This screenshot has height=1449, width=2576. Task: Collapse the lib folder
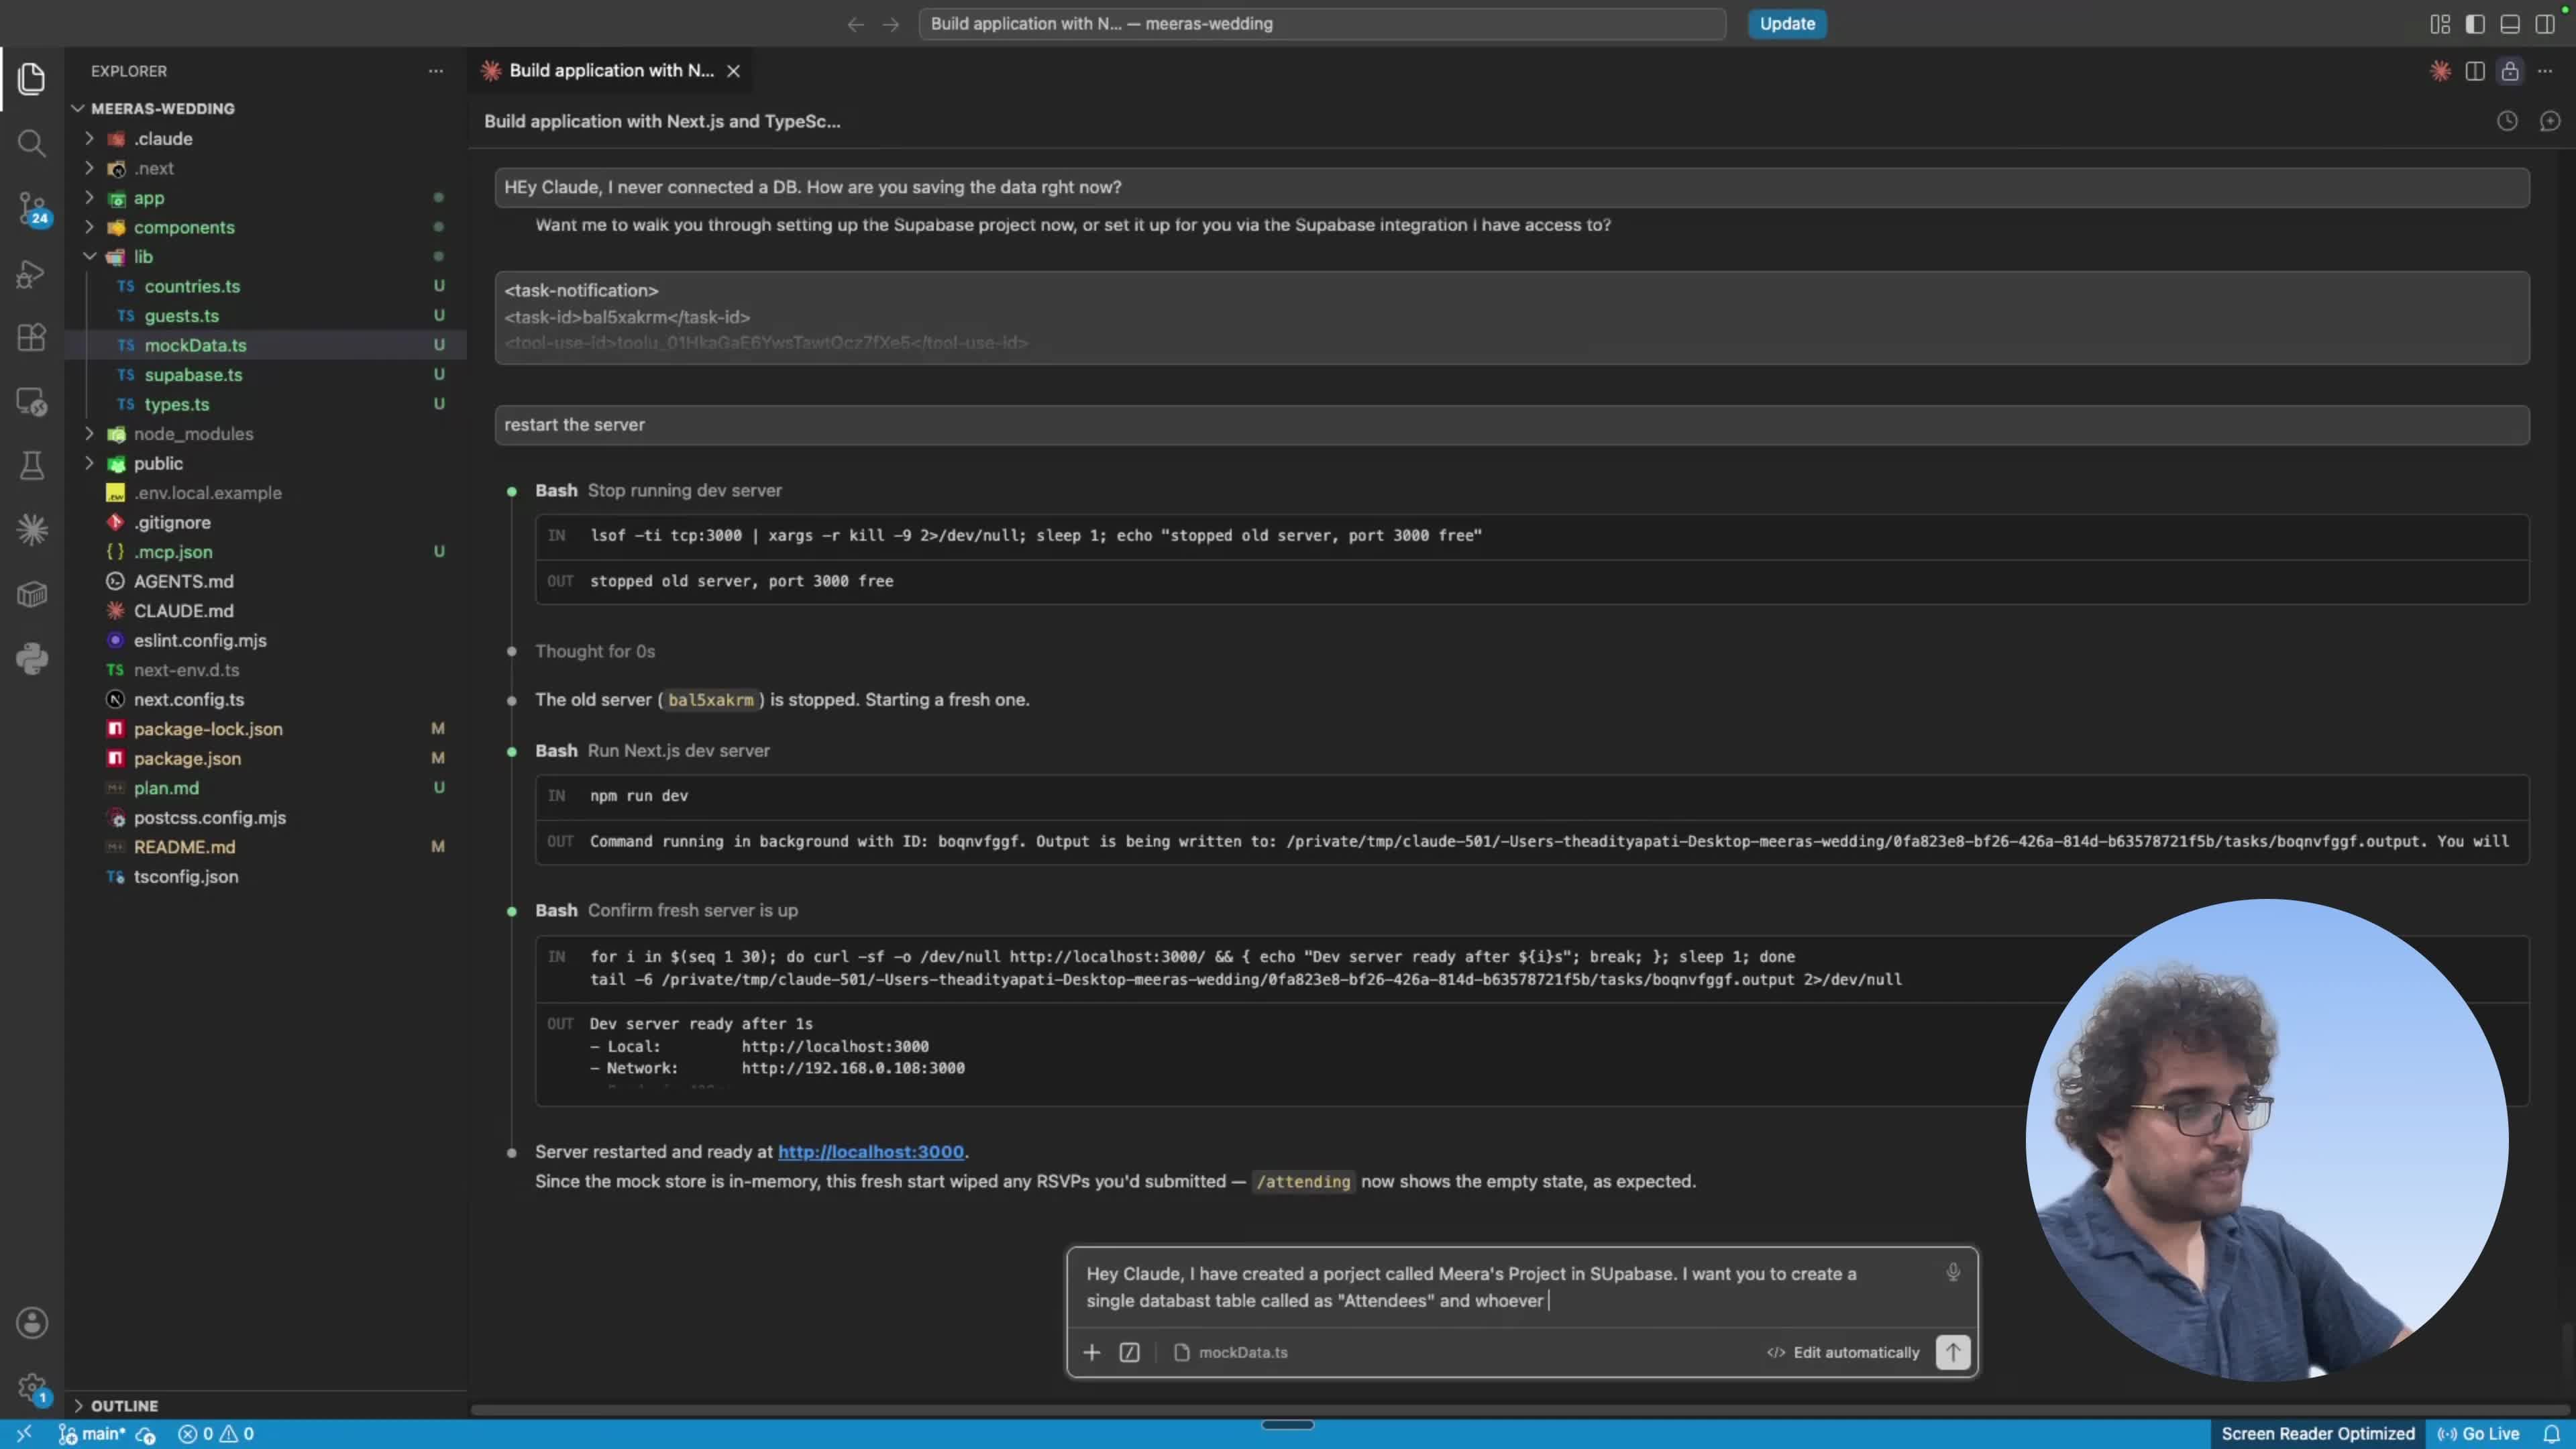(143, 257)
